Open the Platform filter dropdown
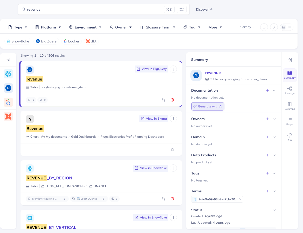Viewport: 303px width, 233px height. 48,27
